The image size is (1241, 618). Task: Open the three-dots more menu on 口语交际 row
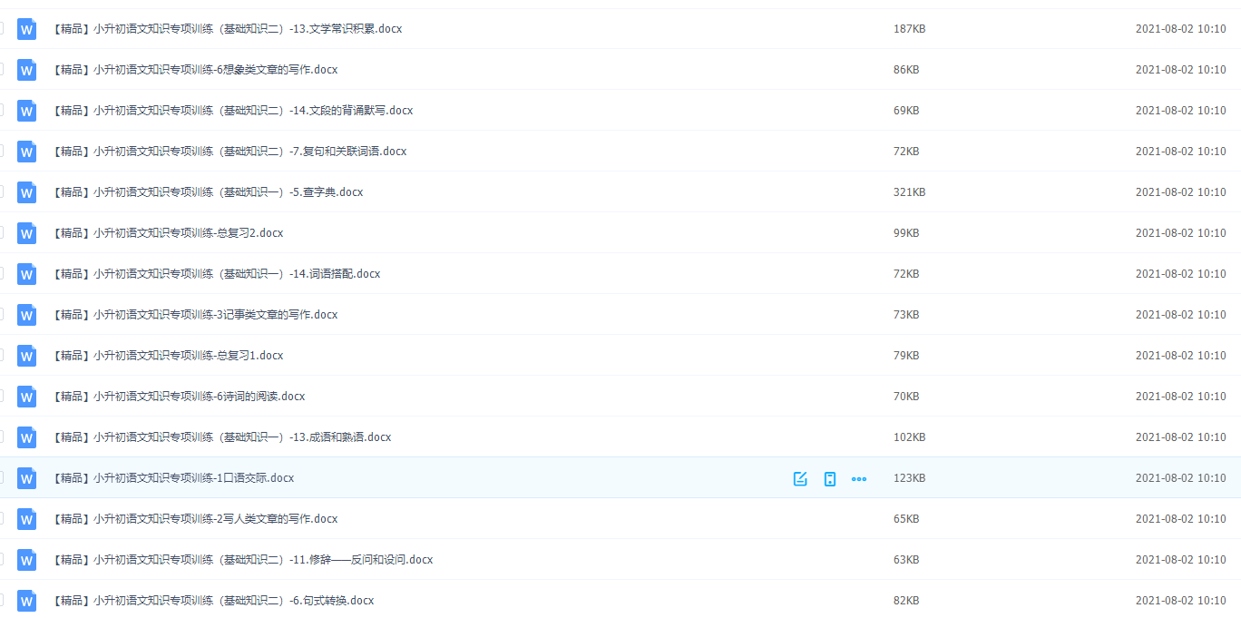click(x=859, y=478)
